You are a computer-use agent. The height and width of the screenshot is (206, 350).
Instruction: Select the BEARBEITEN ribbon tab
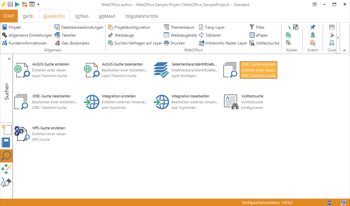pyautogui.click(x=54, y=16)
